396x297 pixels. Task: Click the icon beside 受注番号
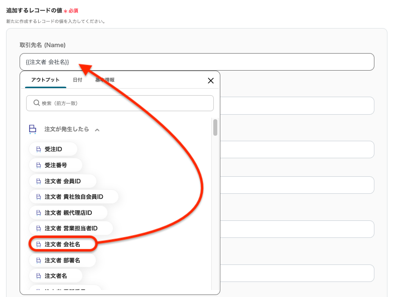point(38,165)
